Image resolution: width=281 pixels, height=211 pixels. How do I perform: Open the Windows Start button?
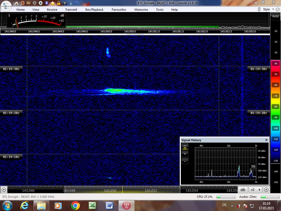tap(7, 206)
